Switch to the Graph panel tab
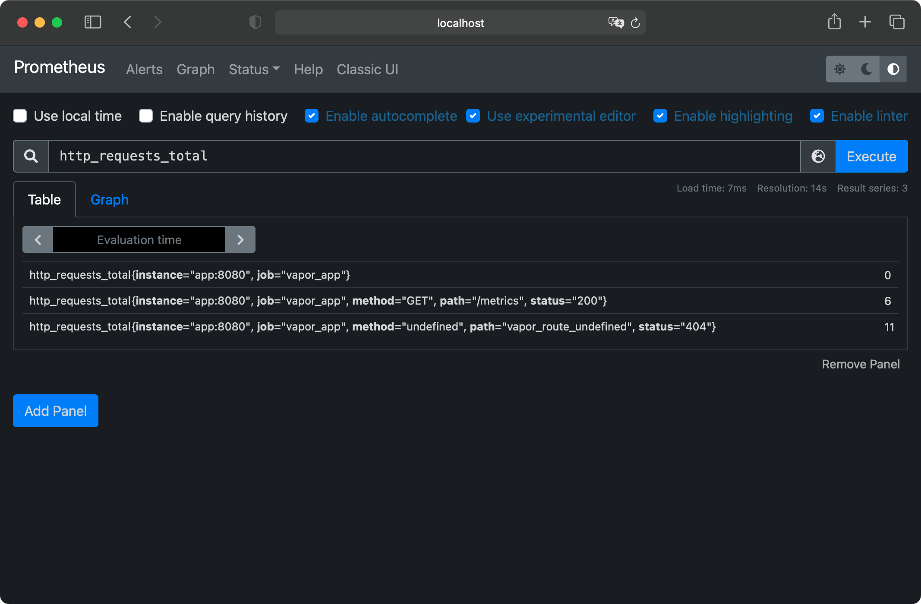The image size is (921, 604). tap(110, 199)
